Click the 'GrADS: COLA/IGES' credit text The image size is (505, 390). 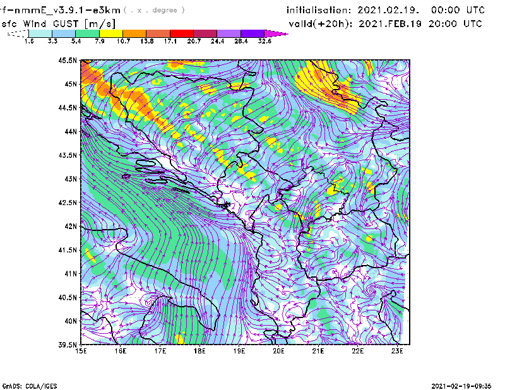point(30,386)
